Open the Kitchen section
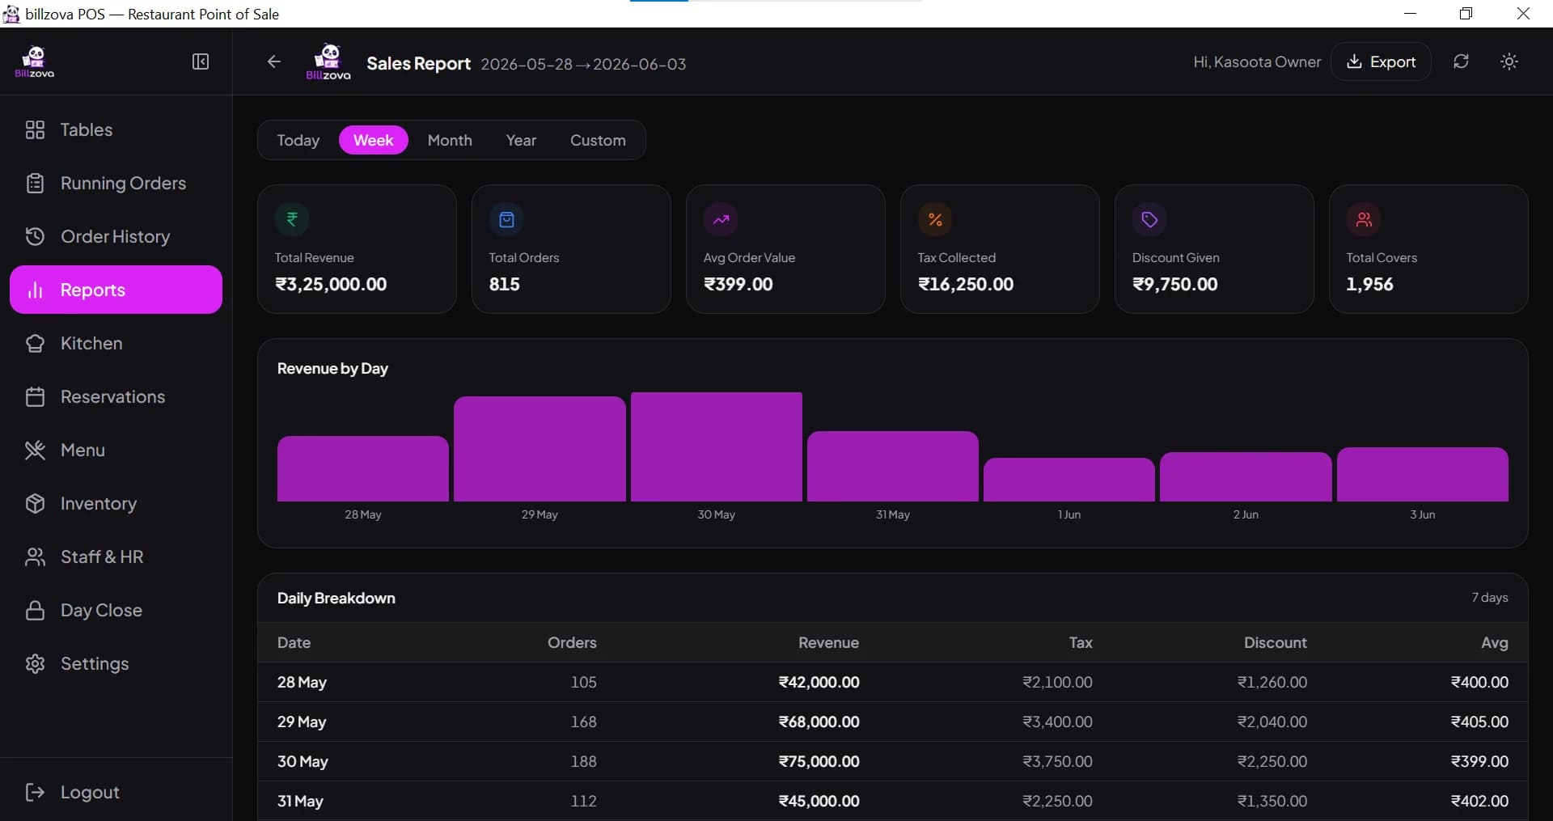The height and width of the screenshot is (821, 1553). click(x=116, y=343)
